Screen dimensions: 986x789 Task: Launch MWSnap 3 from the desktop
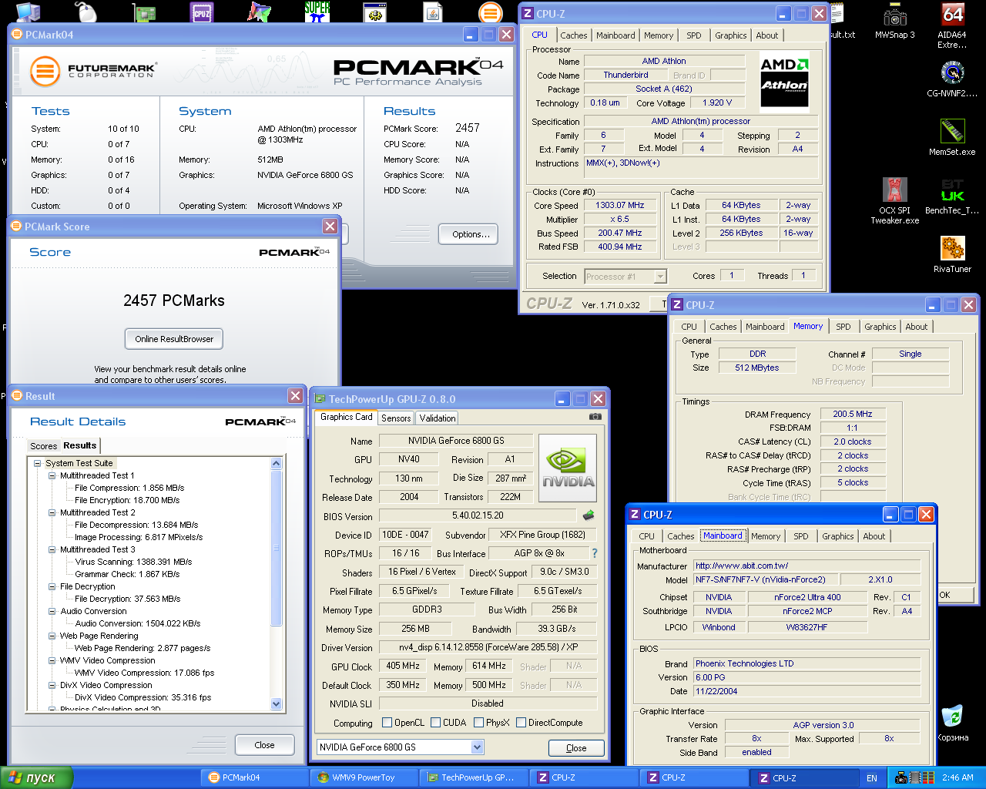[895, 22]
